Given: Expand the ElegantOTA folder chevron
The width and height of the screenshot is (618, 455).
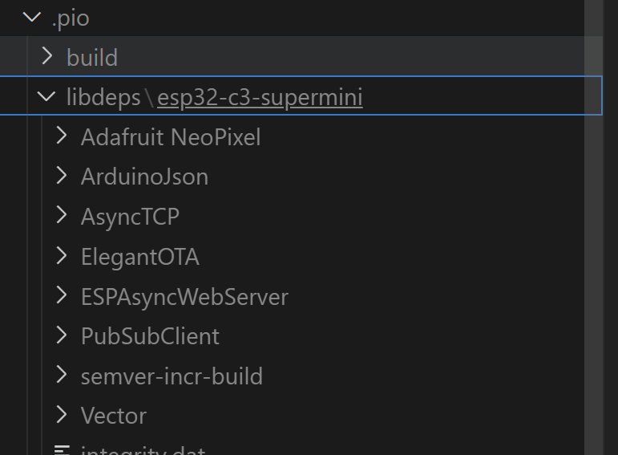Looking at the screenshot, I should coord(62,256).
